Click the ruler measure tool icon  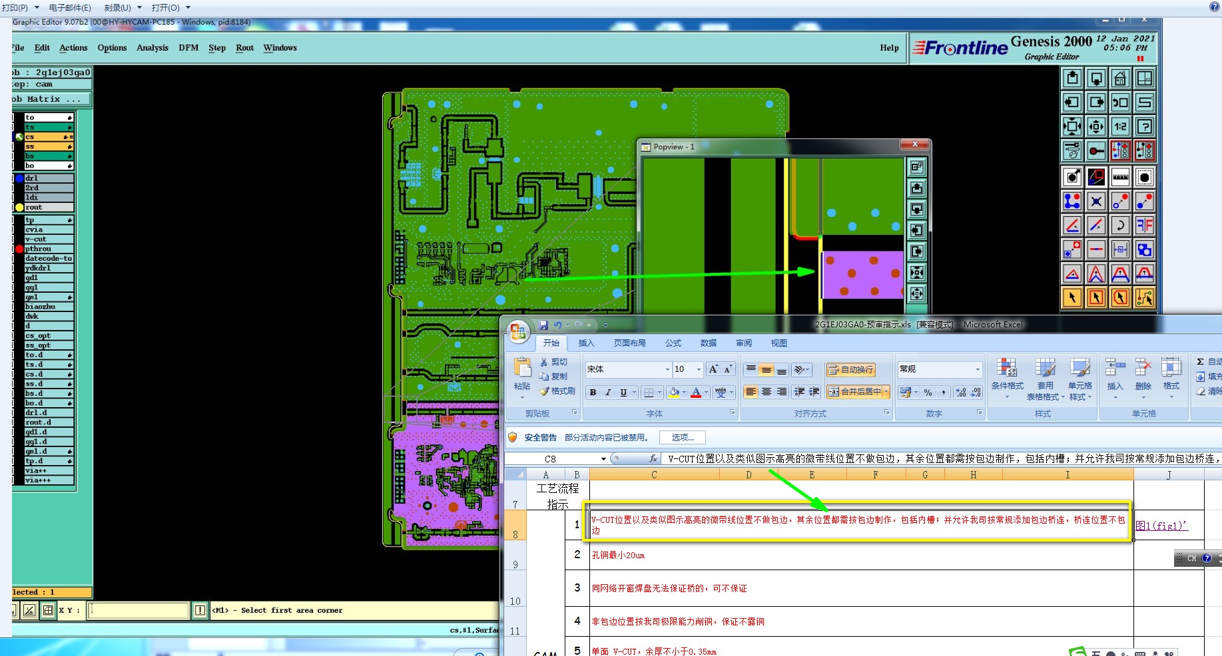coord(1120,177)
